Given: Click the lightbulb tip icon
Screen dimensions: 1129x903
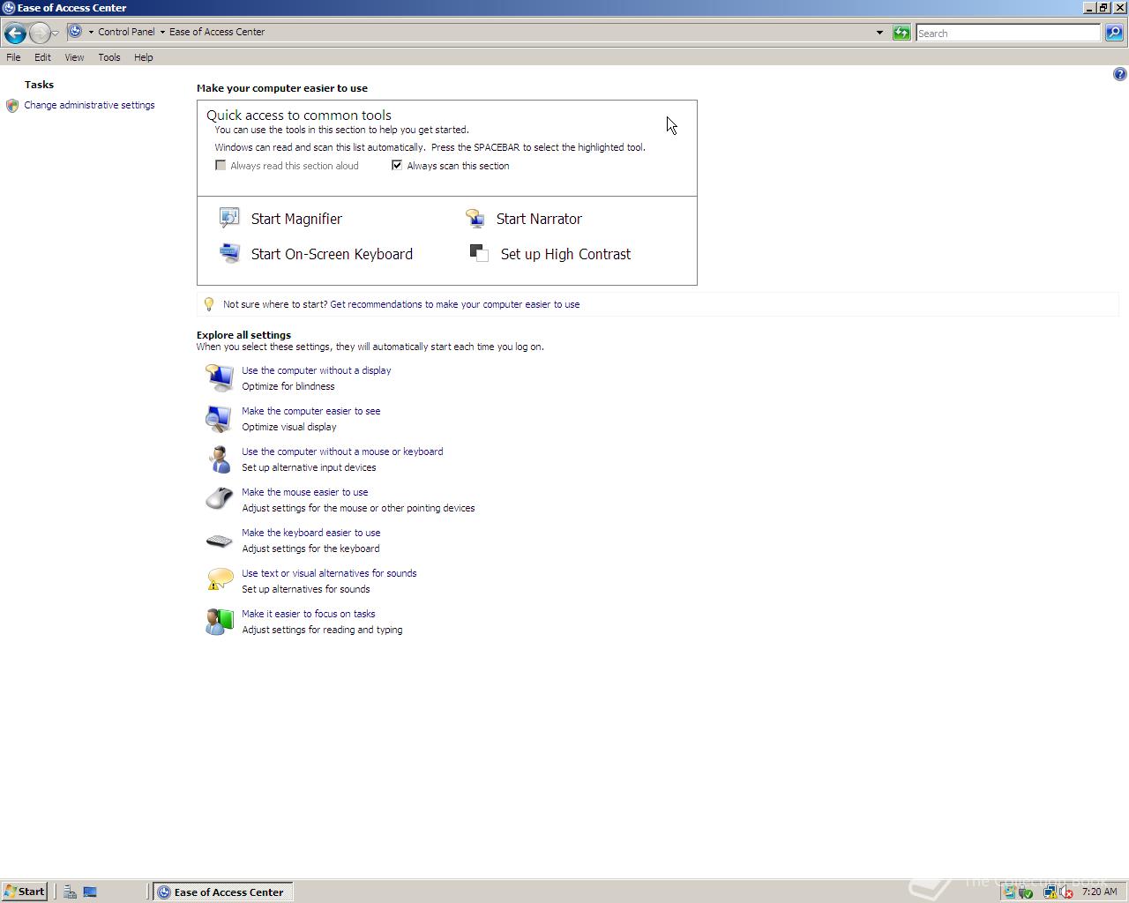Looking at the screenshot, I should coord(209,304).
